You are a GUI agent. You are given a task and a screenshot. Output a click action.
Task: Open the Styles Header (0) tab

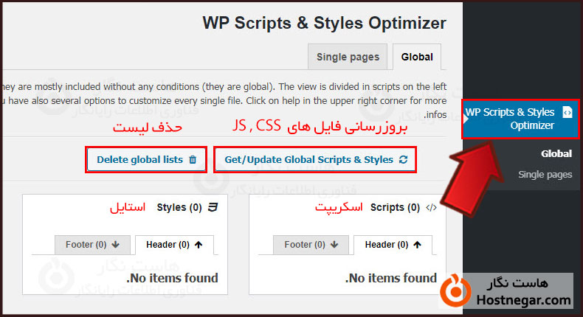pyautogui.click(x=174, y=245)
